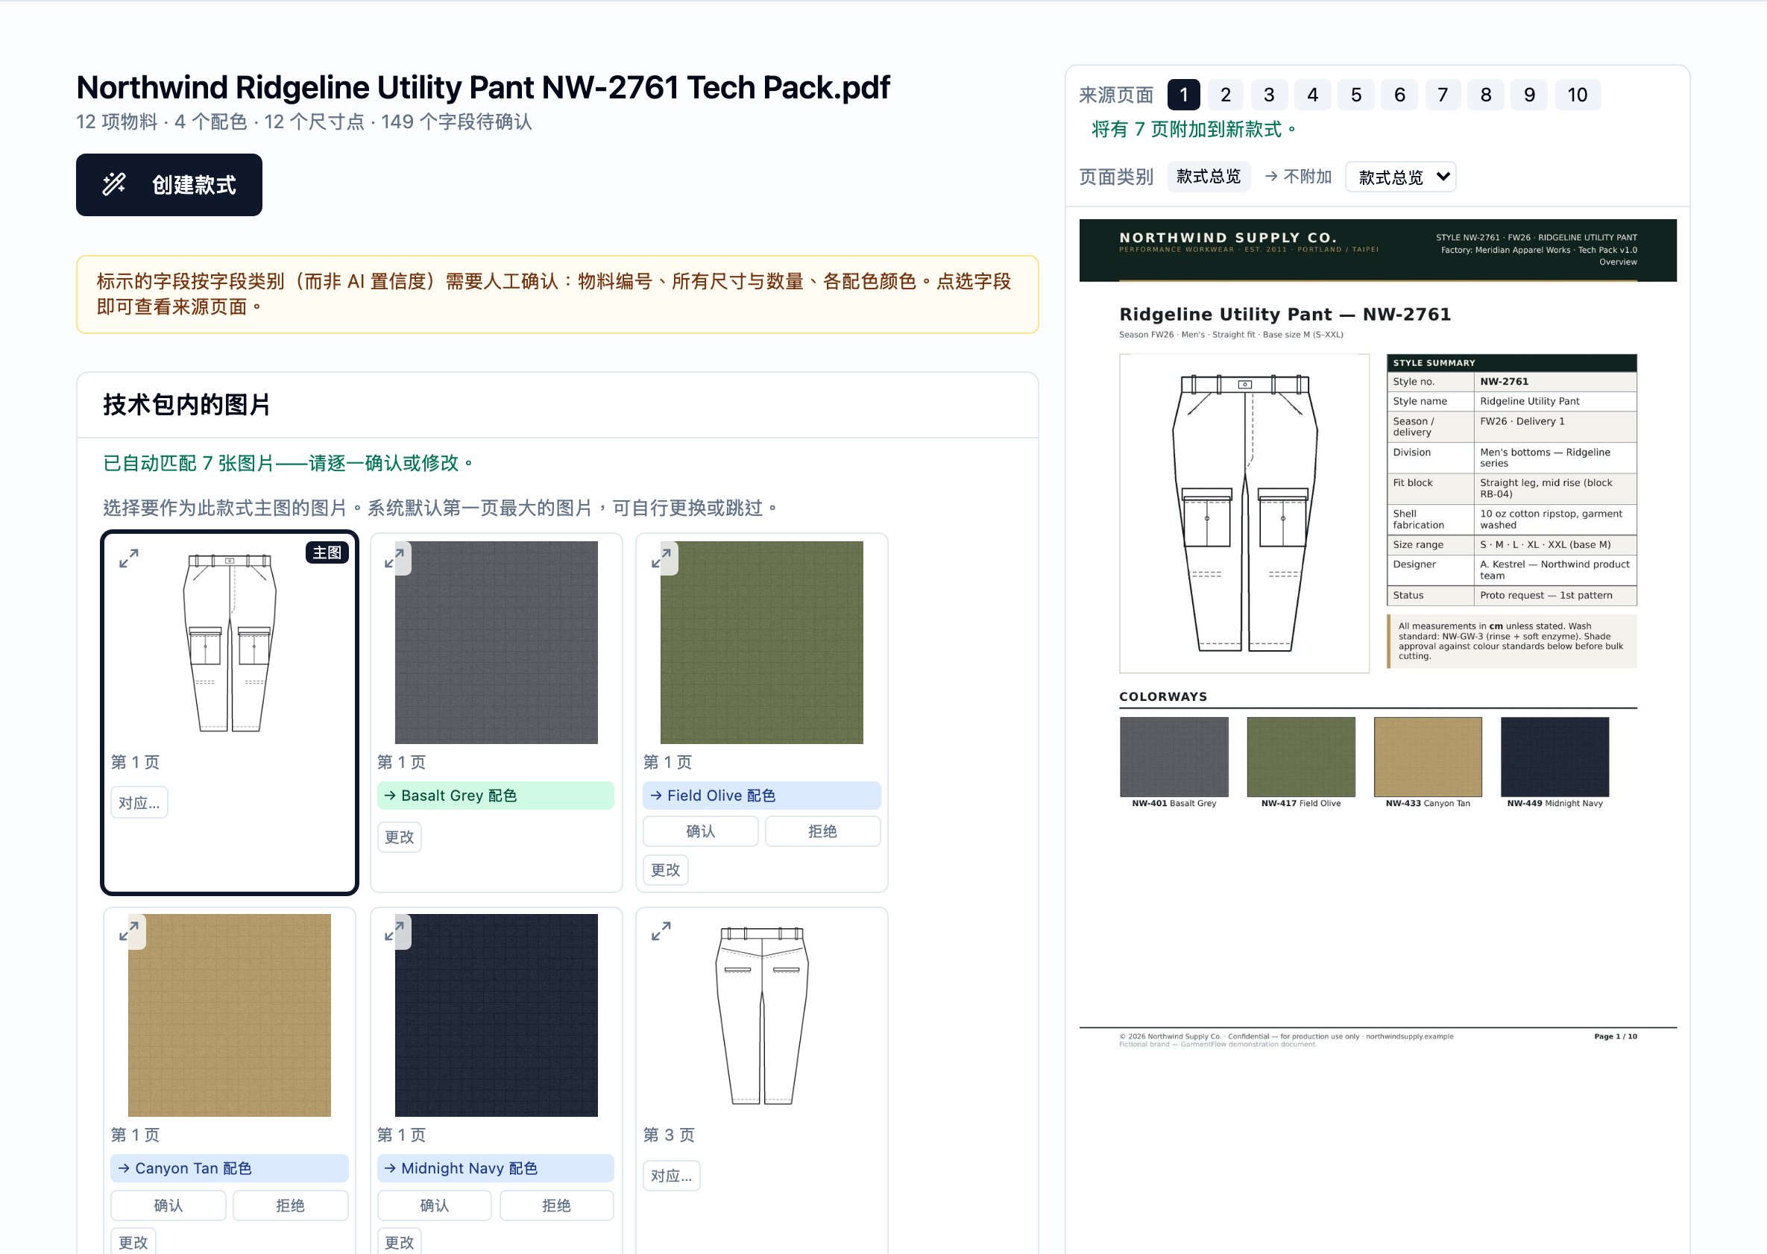The height and width of the screenshot is (1254, 1767).
Task: Click the → Field Olive 配色 tag
Action: pyautogui.click(x=761, y=795)
